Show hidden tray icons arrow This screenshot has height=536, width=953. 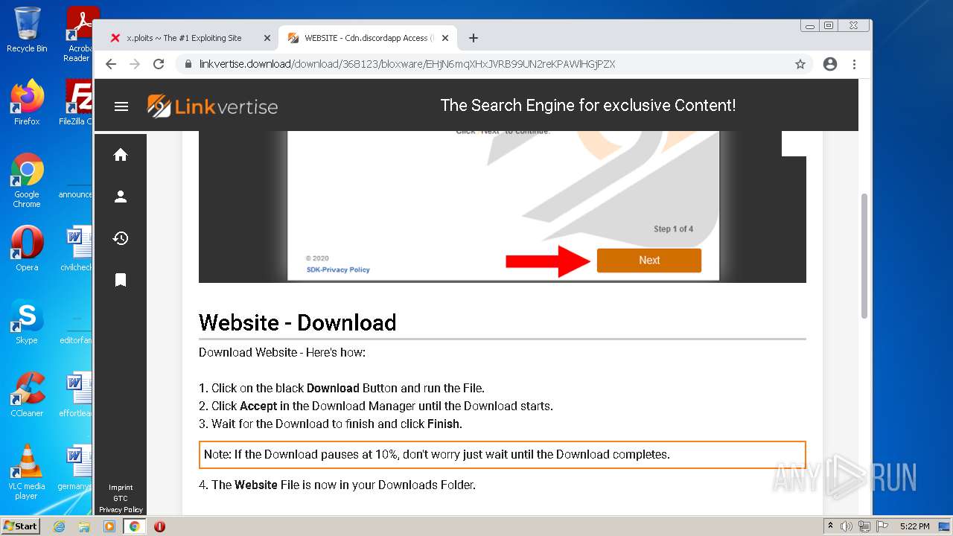click(831, 526)
